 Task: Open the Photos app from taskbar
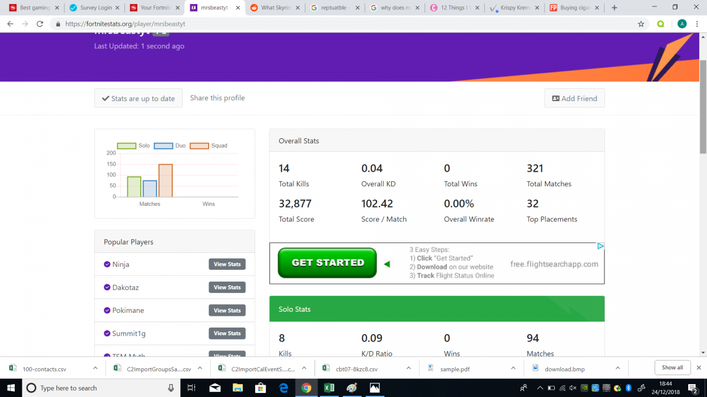point(375,388)
